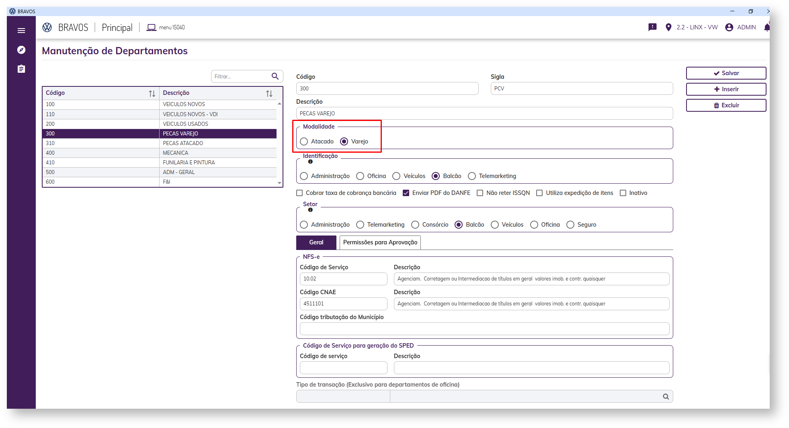Choose Telemarketing under Identificação

coord(472,176)
